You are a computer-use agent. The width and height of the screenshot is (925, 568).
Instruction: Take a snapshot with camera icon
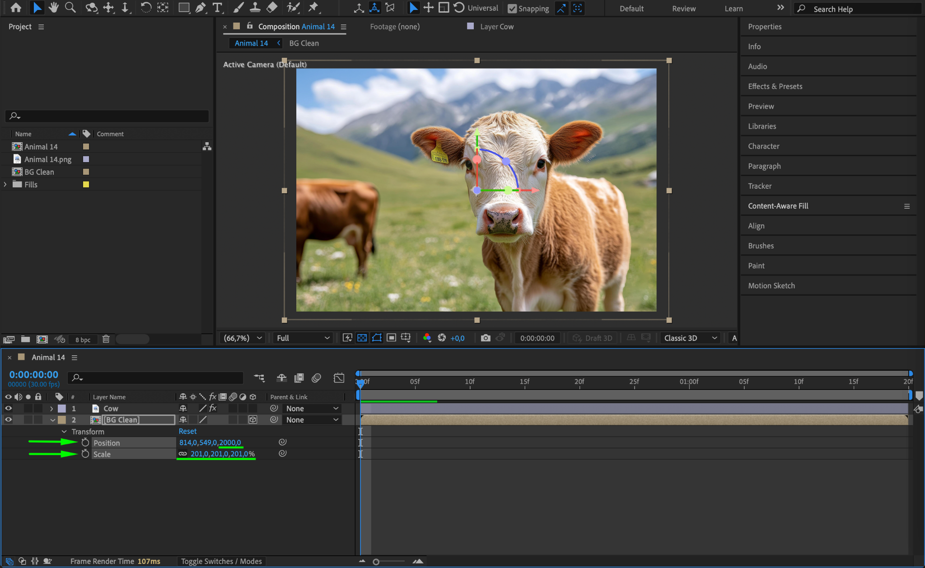pyautogui.click(x=486, y=338)
